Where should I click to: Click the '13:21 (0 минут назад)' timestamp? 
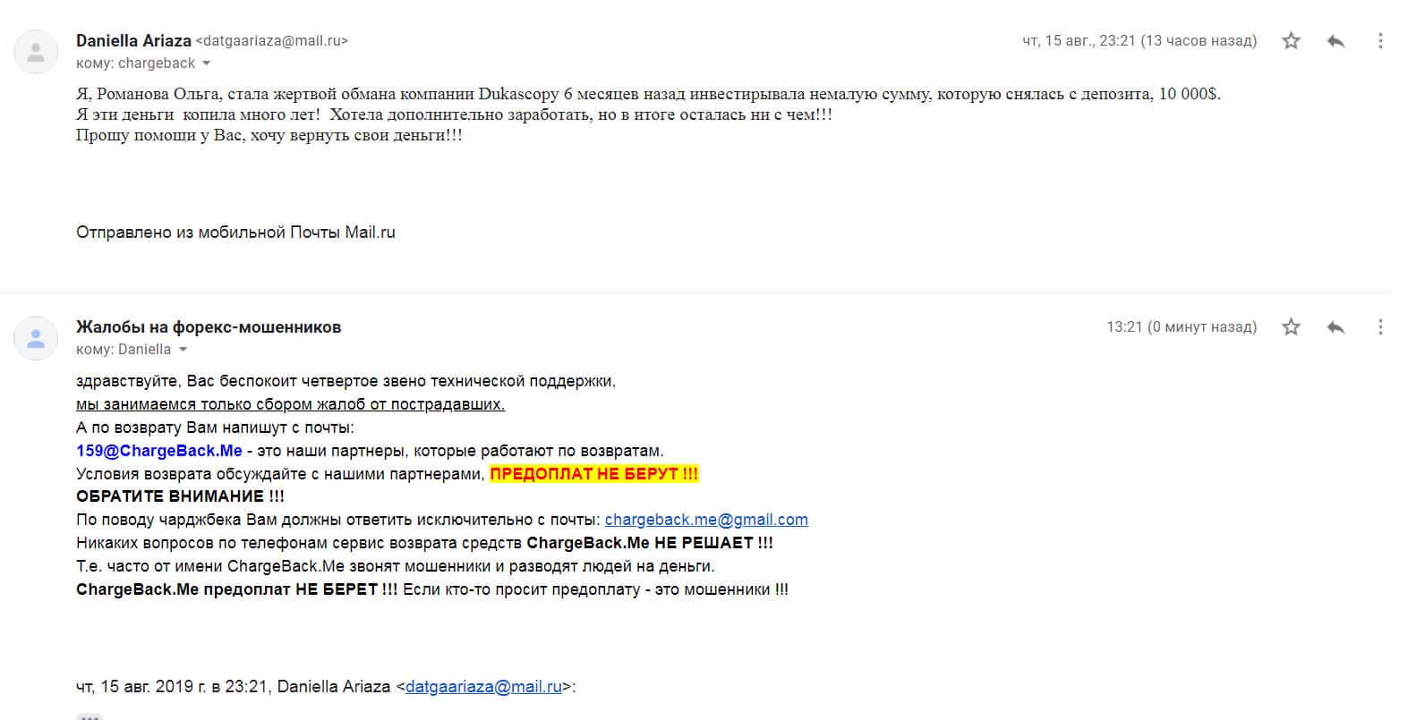pos(1181,327)
